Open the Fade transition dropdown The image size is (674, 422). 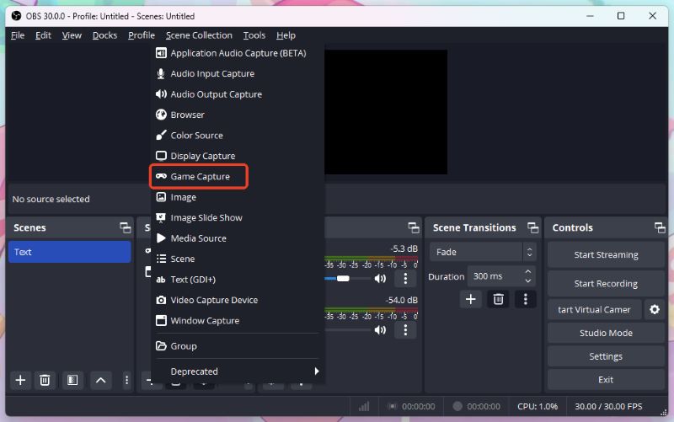[482, 252]
